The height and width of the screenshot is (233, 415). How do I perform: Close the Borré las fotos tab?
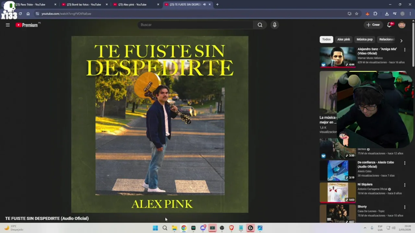point(107,5)
